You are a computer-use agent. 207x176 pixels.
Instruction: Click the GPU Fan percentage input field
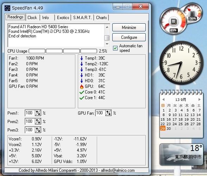click(100, 113)
